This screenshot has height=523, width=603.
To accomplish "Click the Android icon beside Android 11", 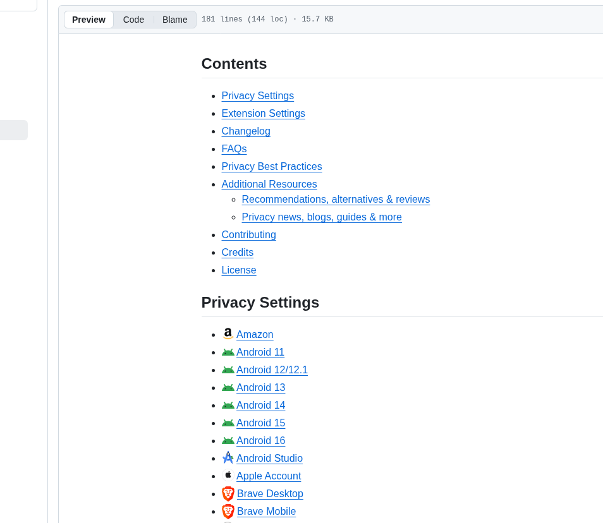I will [228, 352].
